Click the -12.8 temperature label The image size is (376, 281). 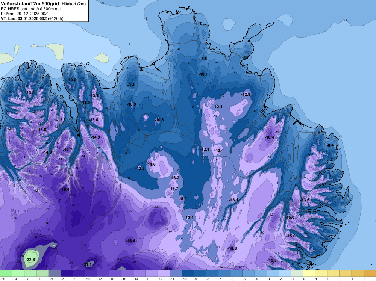(140, 168)
